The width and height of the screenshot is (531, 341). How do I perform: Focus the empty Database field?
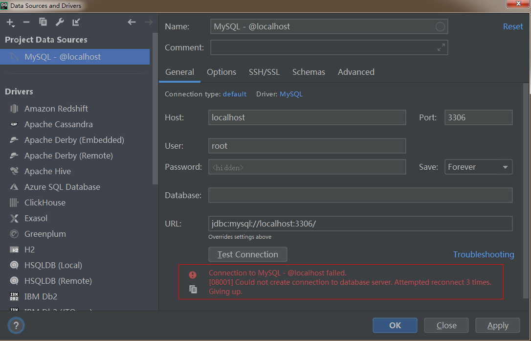(360, 195)
